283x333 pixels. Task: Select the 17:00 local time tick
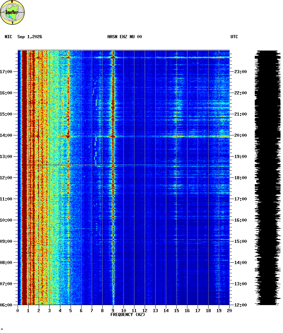(6, 72)
